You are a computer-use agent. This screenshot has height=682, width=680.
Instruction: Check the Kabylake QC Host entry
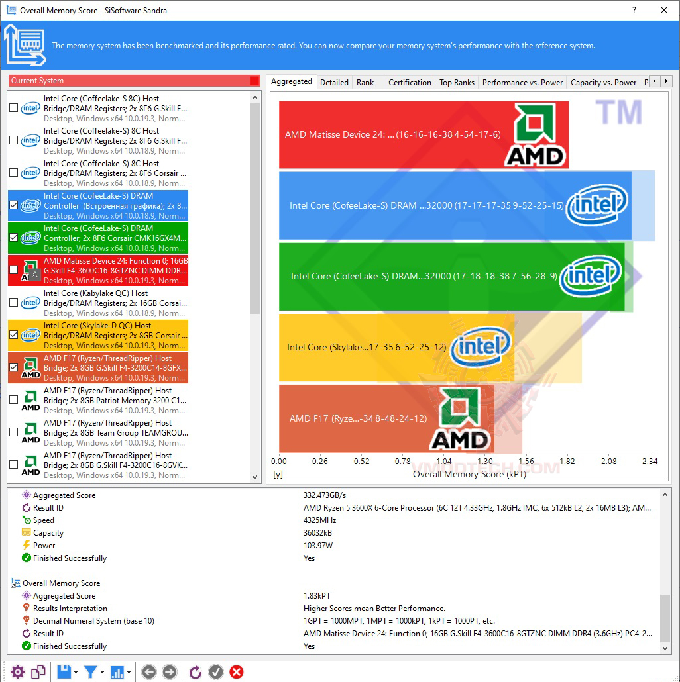pos(13,303)
